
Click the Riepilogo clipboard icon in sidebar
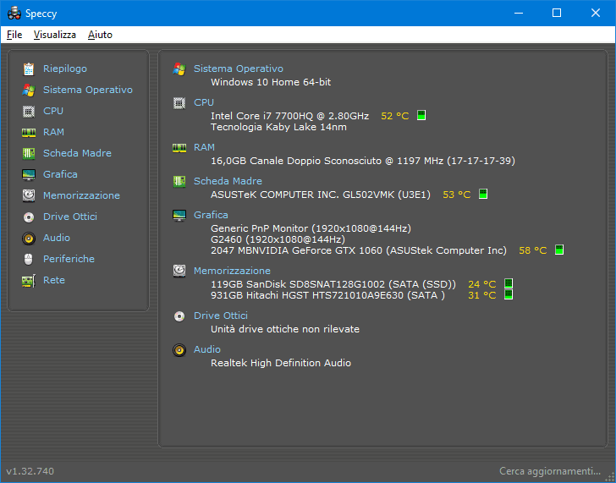(29, 69)
